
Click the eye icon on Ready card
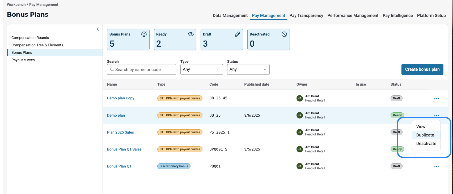coord(191,34)
